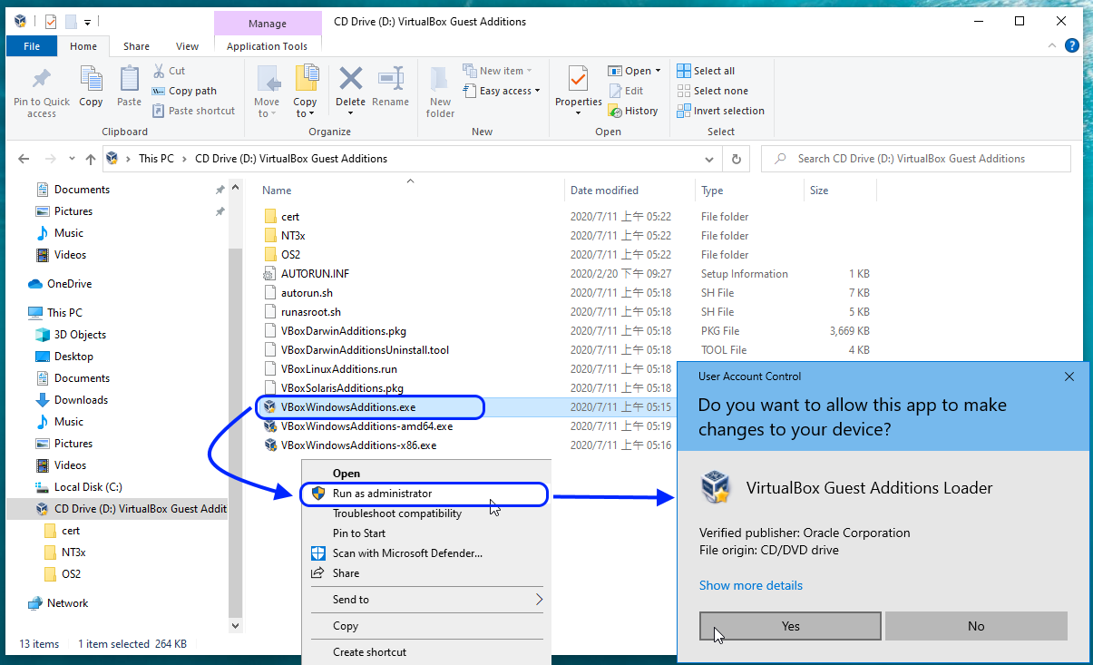The width and height of the screenshot is (1093, 665).
Task: Choose Run as administrator from context menu
Action: tap(424, 494)
